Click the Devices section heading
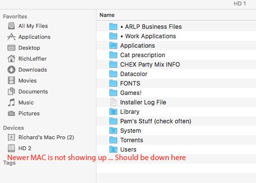 pos(13,128)
